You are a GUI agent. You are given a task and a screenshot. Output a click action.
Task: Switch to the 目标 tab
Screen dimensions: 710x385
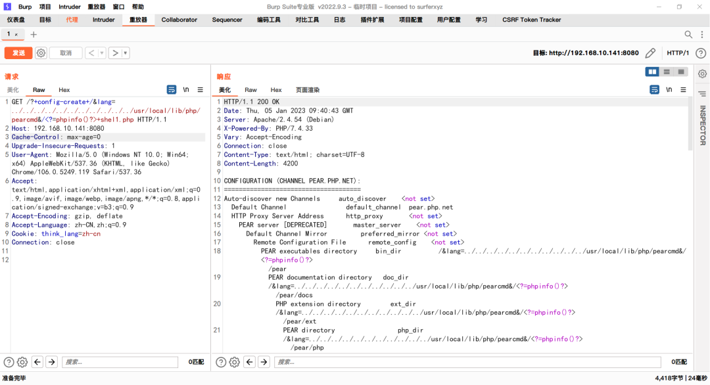click(x=45, y=20)
